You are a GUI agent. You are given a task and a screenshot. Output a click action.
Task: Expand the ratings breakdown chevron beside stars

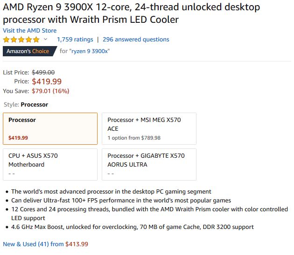click(45, 40)
